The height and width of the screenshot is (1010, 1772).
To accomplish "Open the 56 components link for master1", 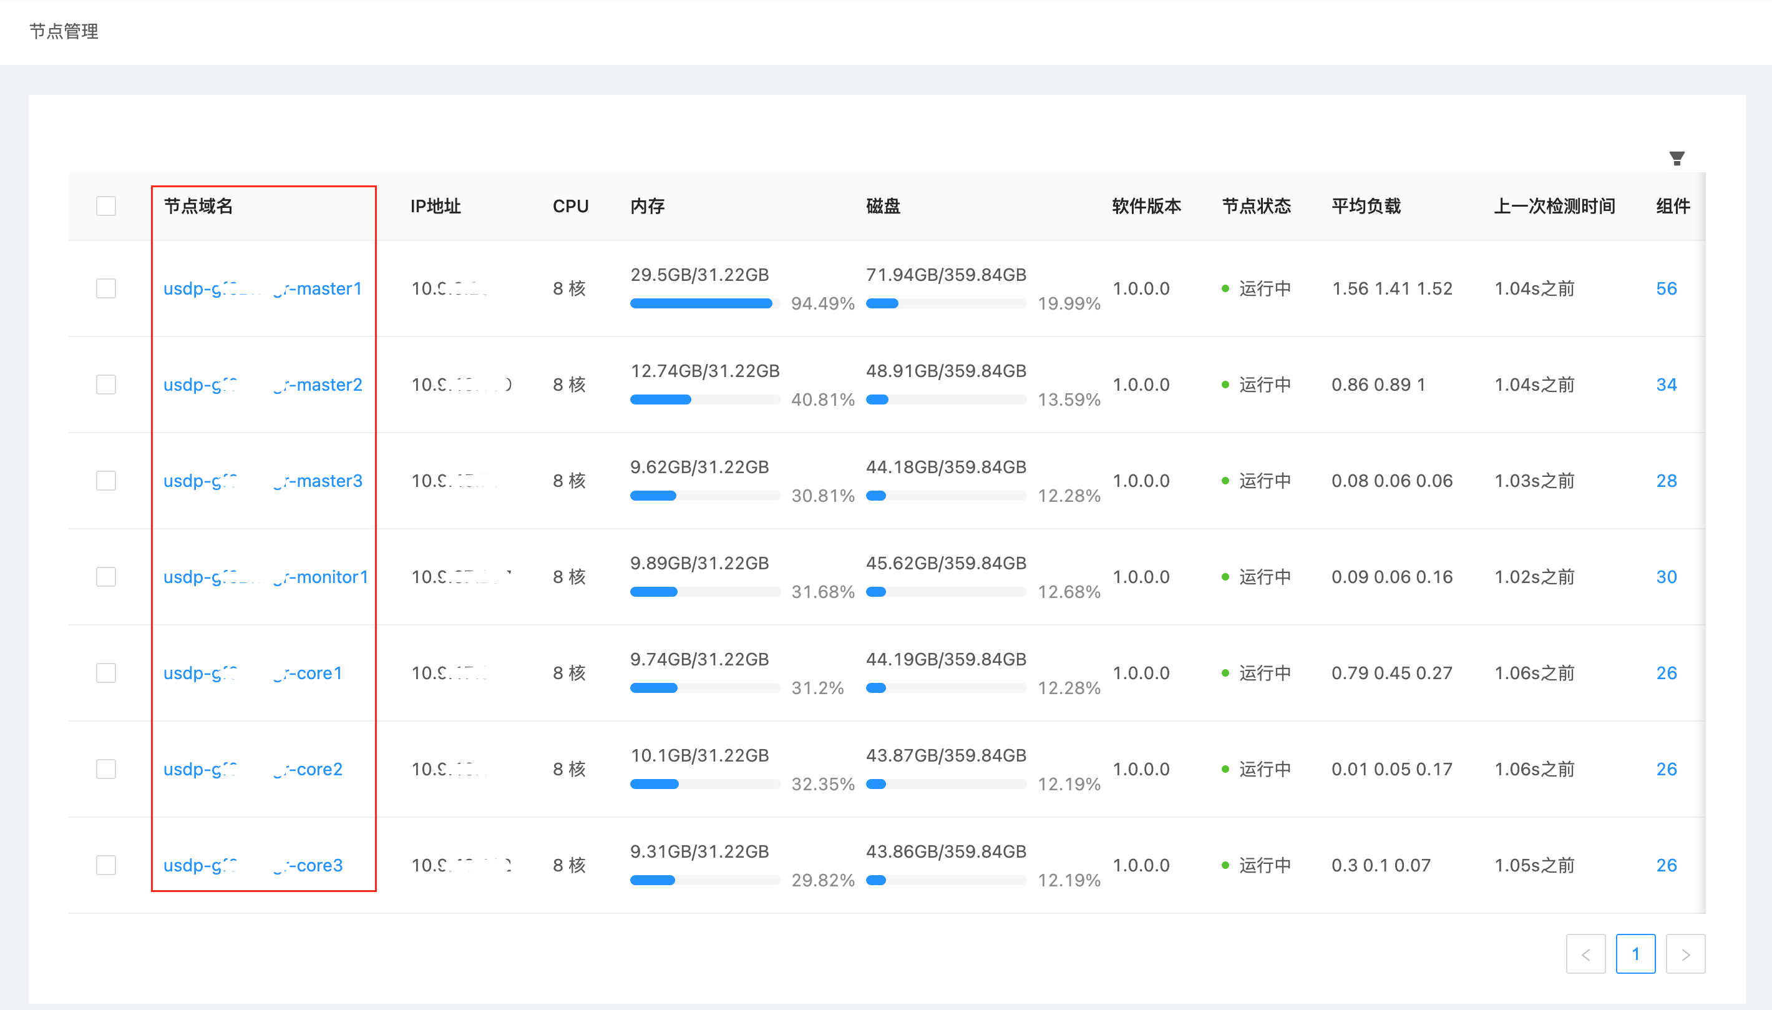I will pyautogui.click(x=1667, y=288).
